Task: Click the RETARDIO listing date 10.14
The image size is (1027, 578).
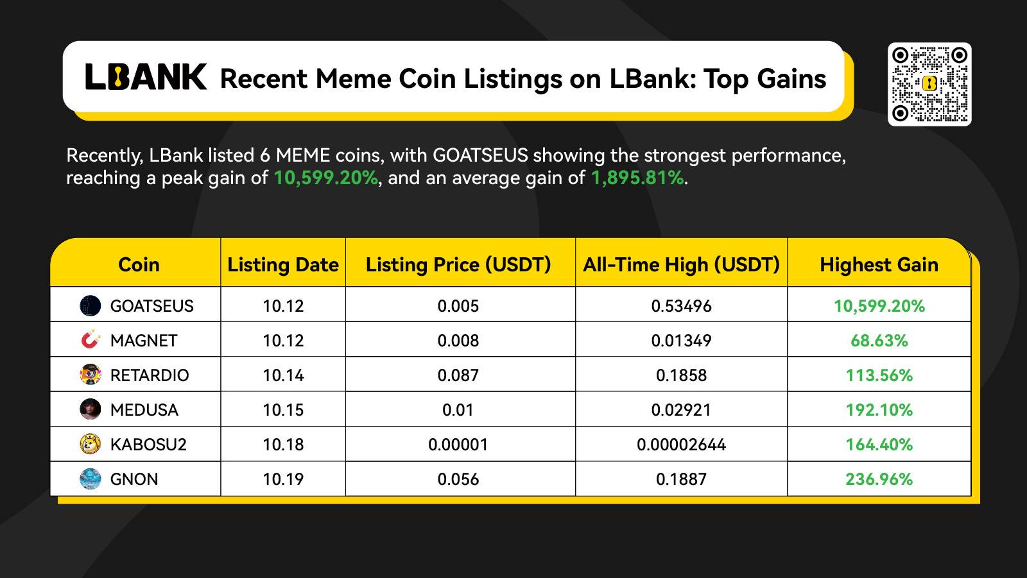Action: (x=283, y=375)
